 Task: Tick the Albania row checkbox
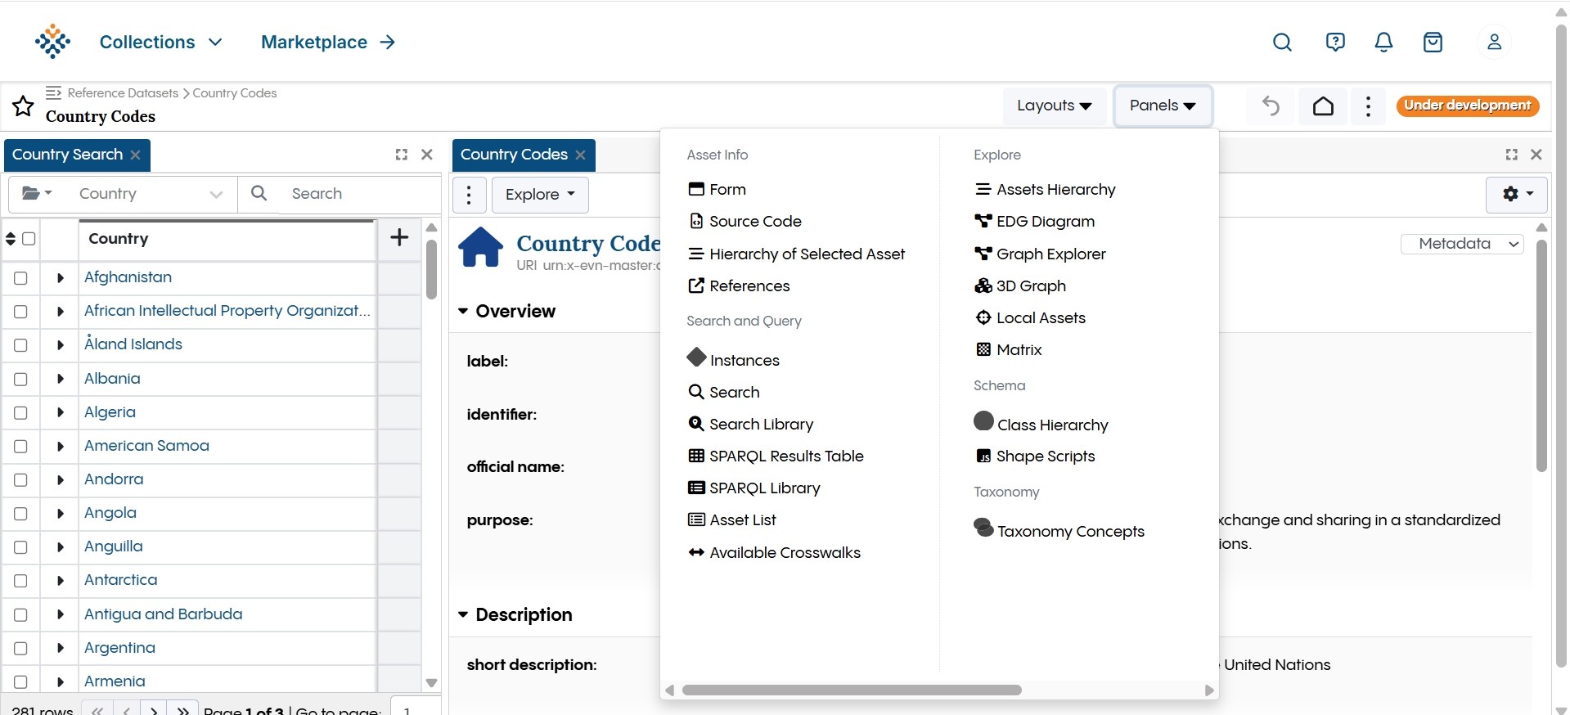point(21,380)
